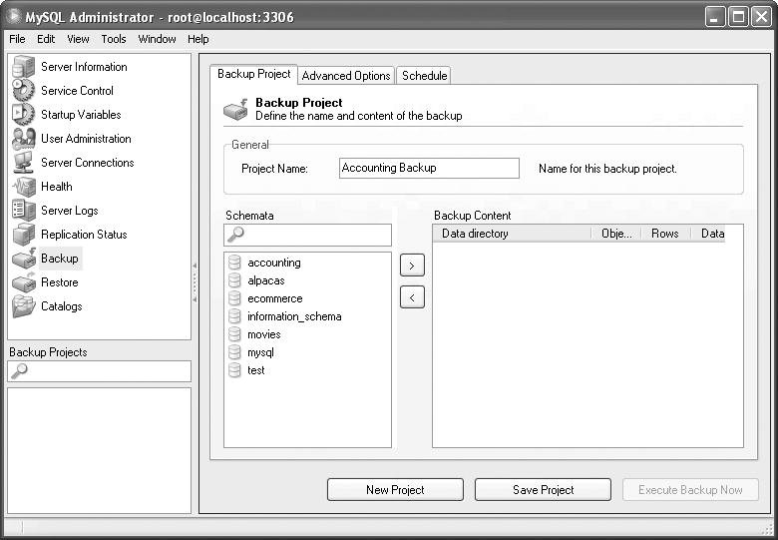This screenshot has width=778, height=540.
Task: Select the alpacas schema
Action: click(266, 280)
